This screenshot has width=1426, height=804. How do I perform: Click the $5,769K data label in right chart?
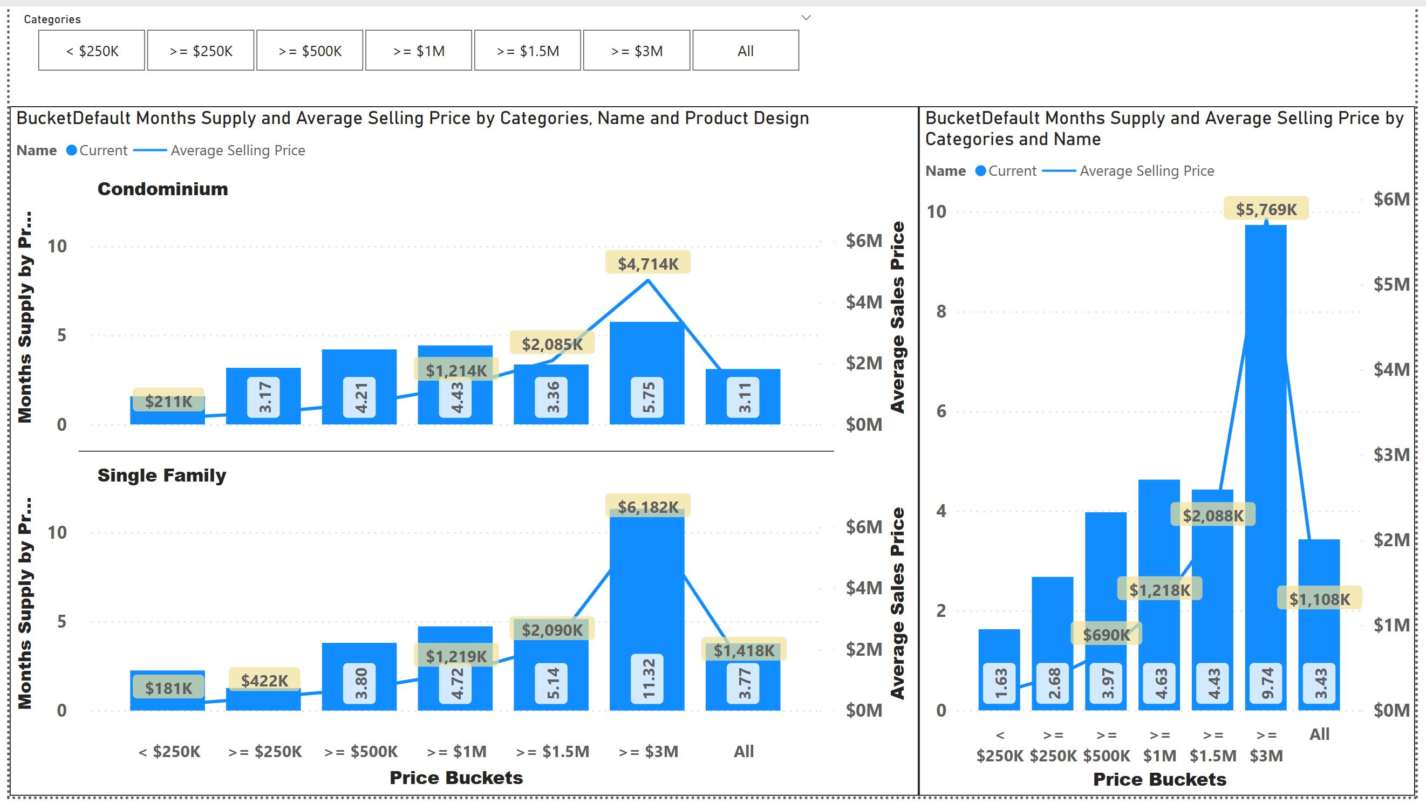tap(1266, 209)
